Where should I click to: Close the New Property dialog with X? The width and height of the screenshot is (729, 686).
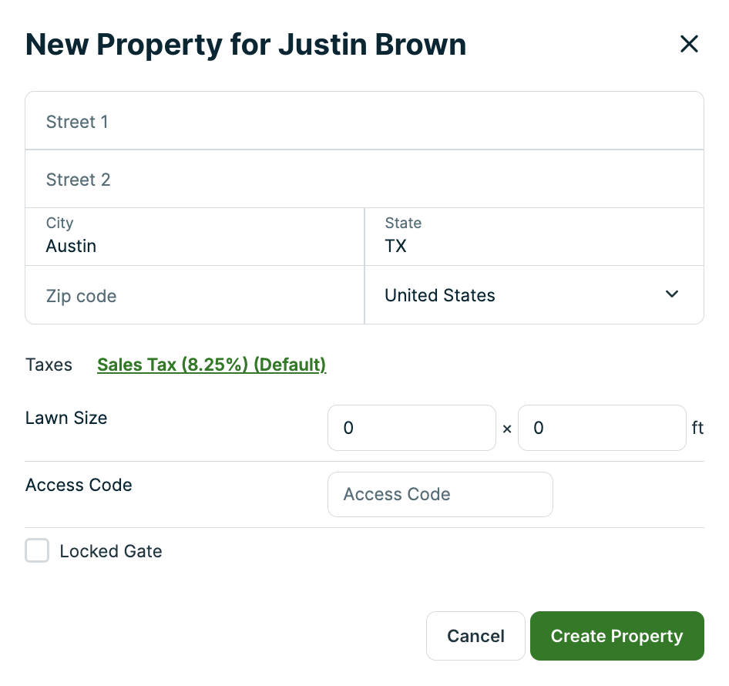pyautogui.click(x=689, y=44)
